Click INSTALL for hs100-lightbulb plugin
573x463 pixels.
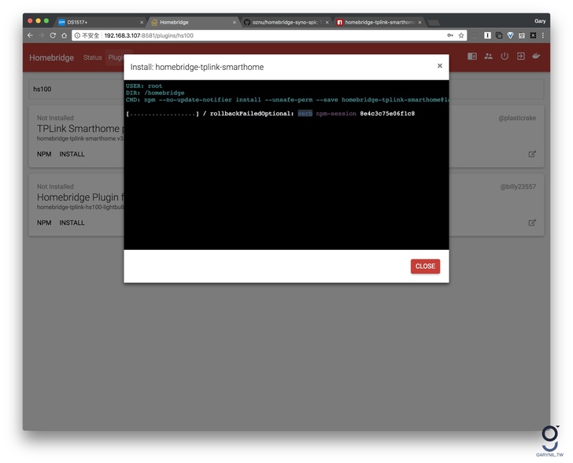72,222
